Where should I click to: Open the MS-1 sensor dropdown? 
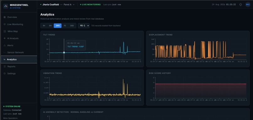[x=84, y=26]
